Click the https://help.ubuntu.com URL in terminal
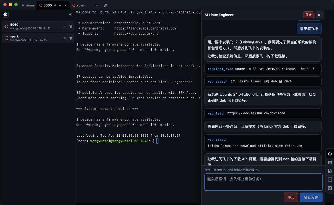Image resolution: width=334 pixels, height=205 pixels. pyautogui.click(x=137, y=23)
